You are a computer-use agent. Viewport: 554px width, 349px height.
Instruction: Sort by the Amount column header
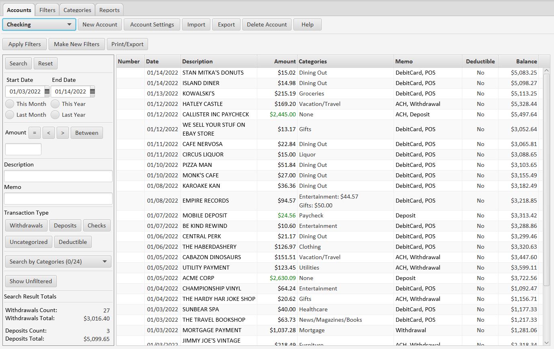[277, 61]
